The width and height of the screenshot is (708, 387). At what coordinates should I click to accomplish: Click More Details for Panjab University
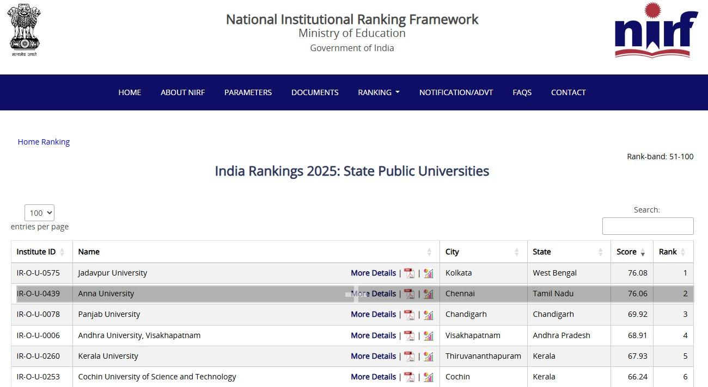click(373, 314)
